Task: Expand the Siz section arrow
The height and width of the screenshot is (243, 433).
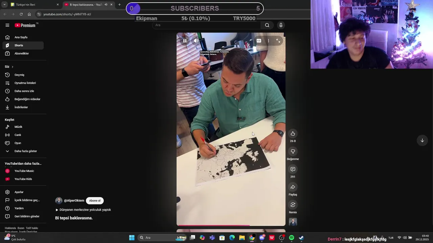Action: [13, 67]
